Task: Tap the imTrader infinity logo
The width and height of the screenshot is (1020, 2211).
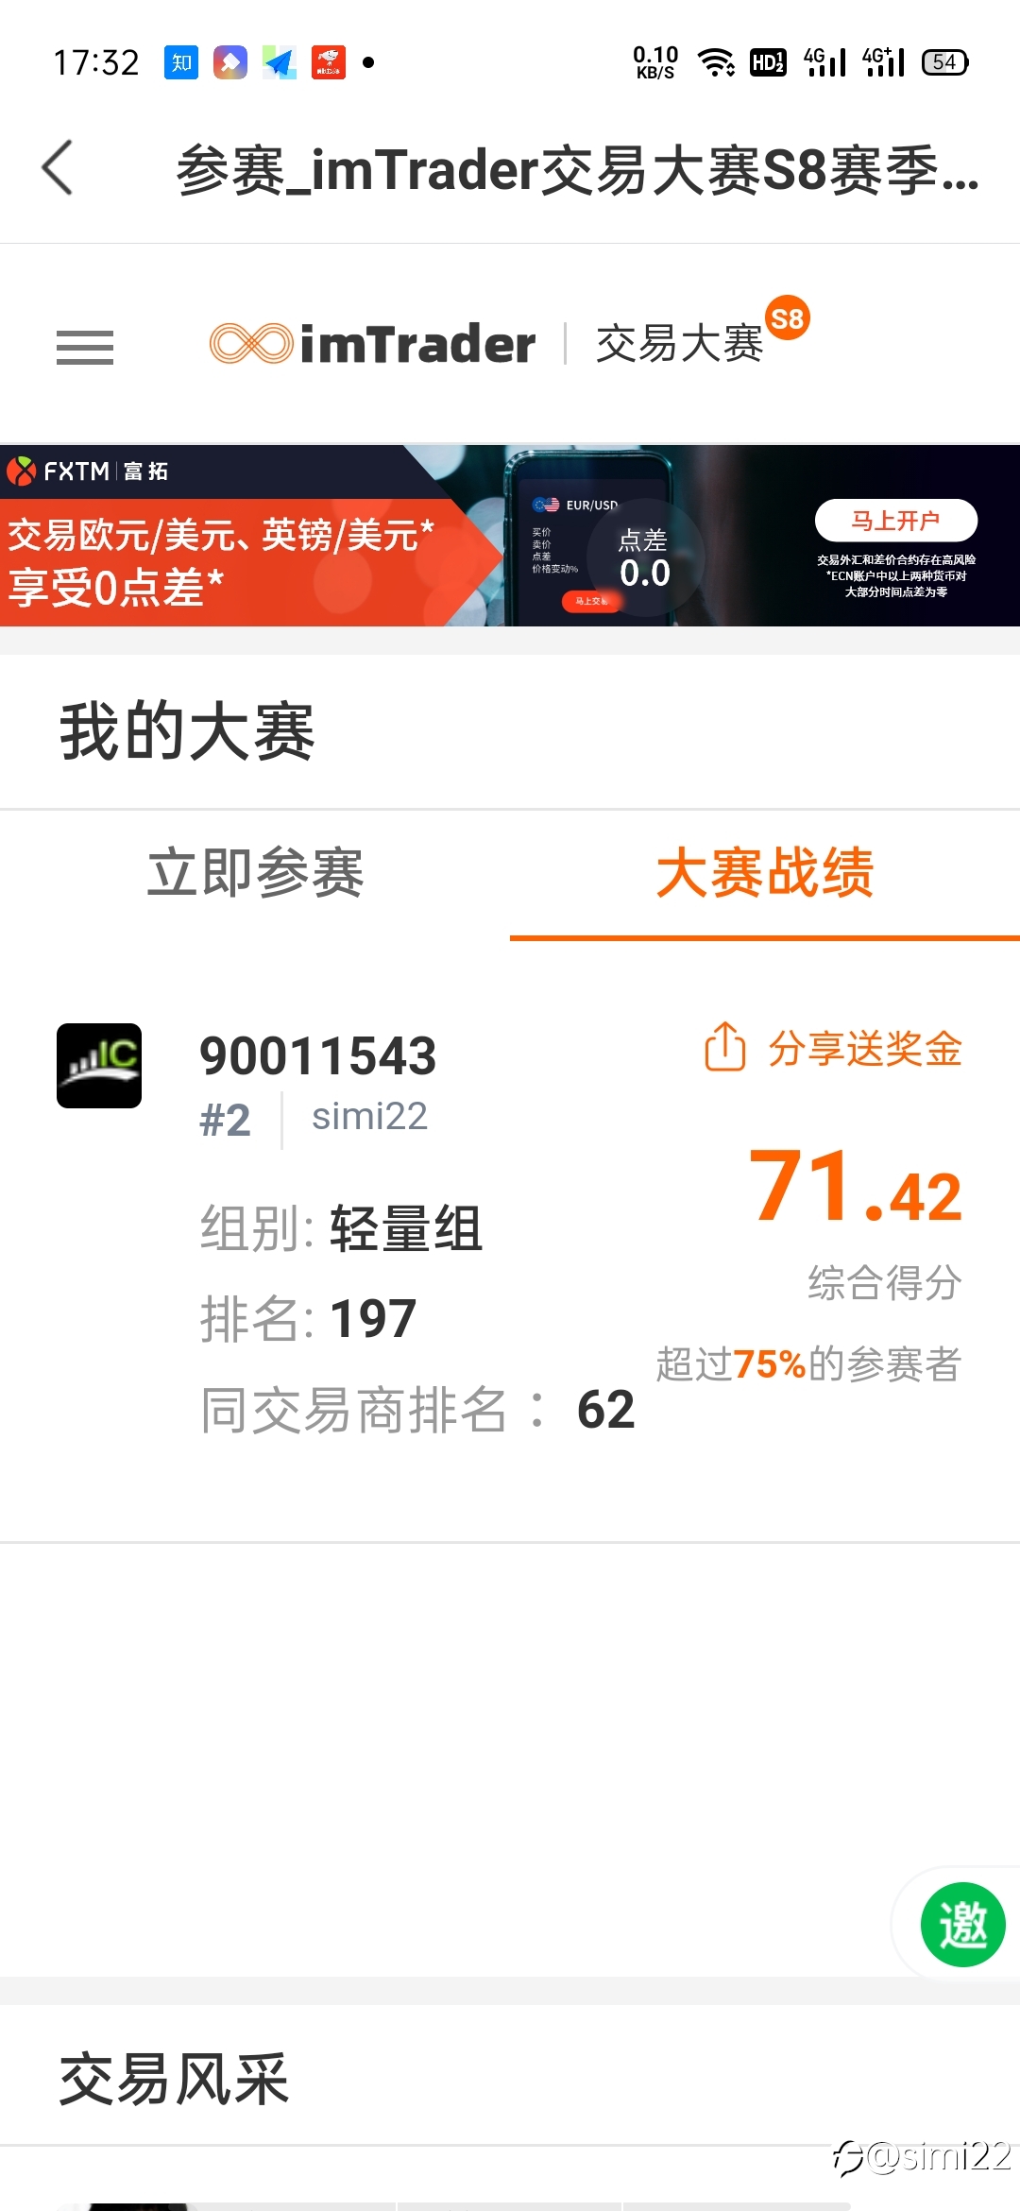Action: [250, 343]
